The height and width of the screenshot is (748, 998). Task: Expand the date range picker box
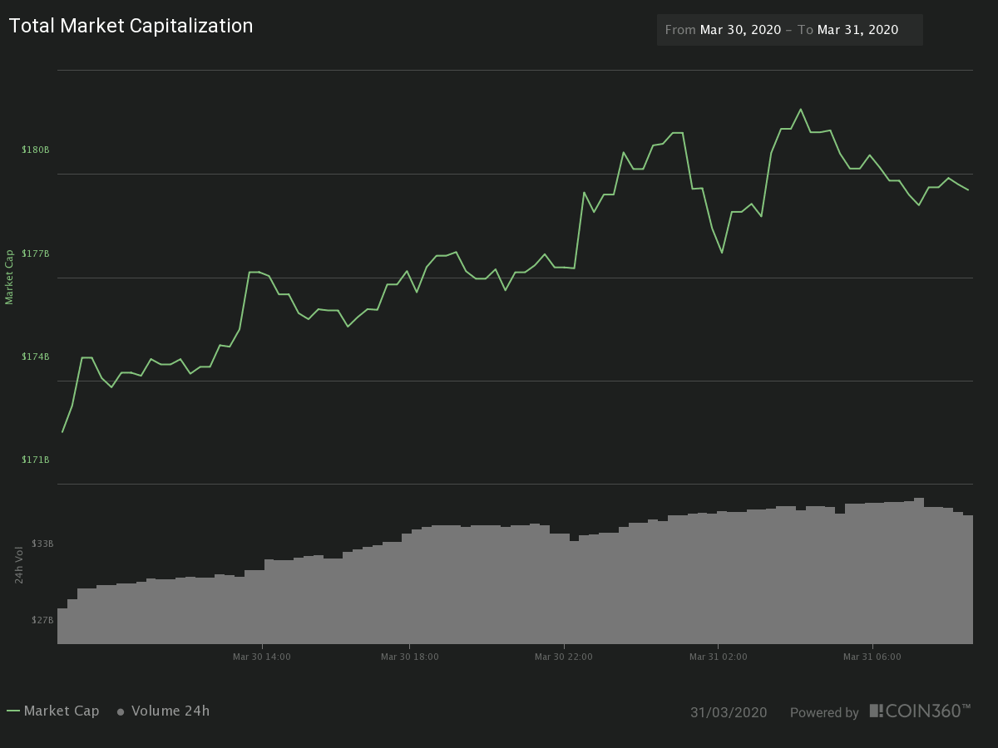(x=789, y=30)
